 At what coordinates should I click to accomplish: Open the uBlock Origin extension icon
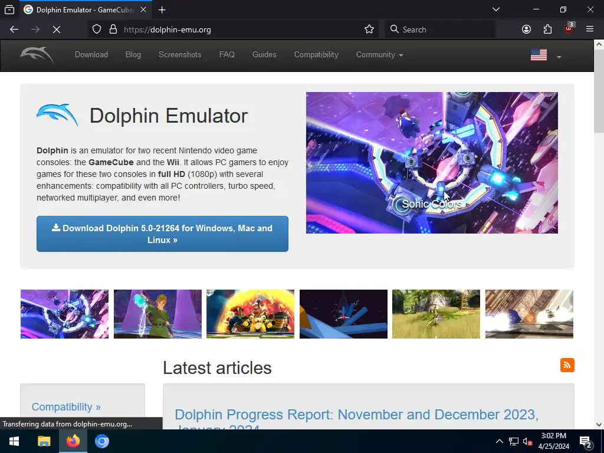[x=569, y=28]
